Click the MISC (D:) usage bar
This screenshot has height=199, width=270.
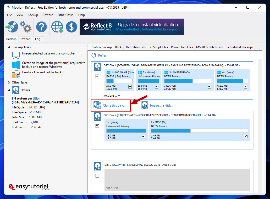(x=200, y=131)
